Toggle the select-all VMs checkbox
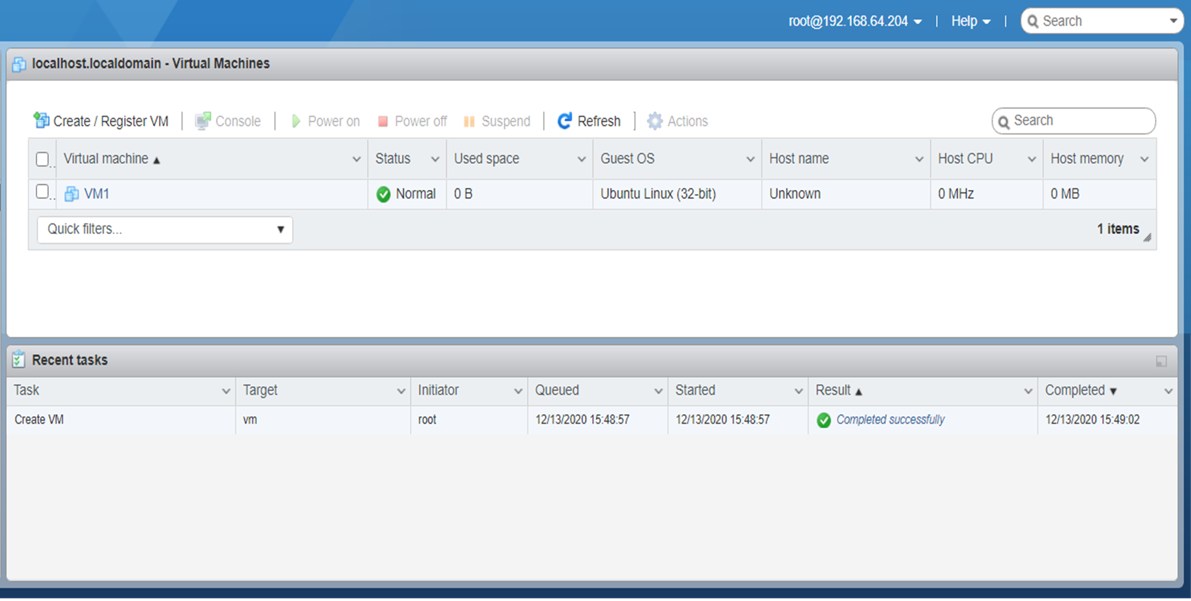Viewport: 1191px width, 601px height. [x=42, y=159]
